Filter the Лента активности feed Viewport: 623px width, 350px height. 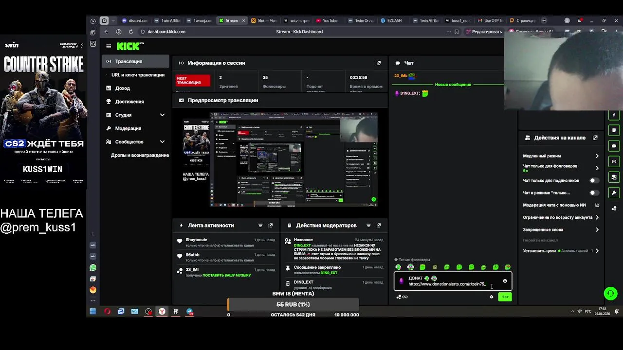coord(260,226)
